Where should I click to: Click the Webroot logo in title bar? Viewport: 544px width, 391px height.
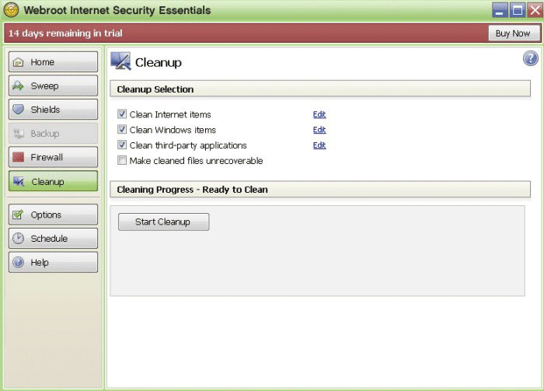11,10
